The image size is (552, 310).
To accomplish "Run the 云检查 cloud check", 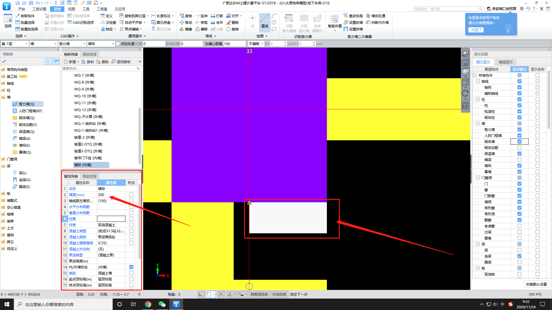I will (108, 22).
